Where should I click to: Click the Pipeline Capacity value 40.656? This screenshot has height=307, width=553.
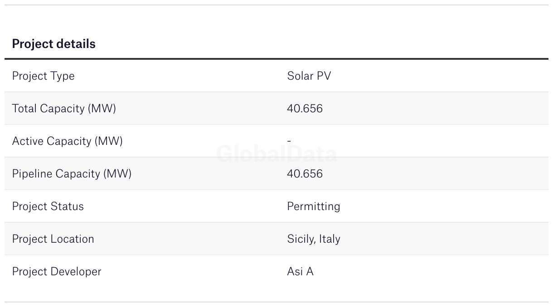click(x=305, y=174)
